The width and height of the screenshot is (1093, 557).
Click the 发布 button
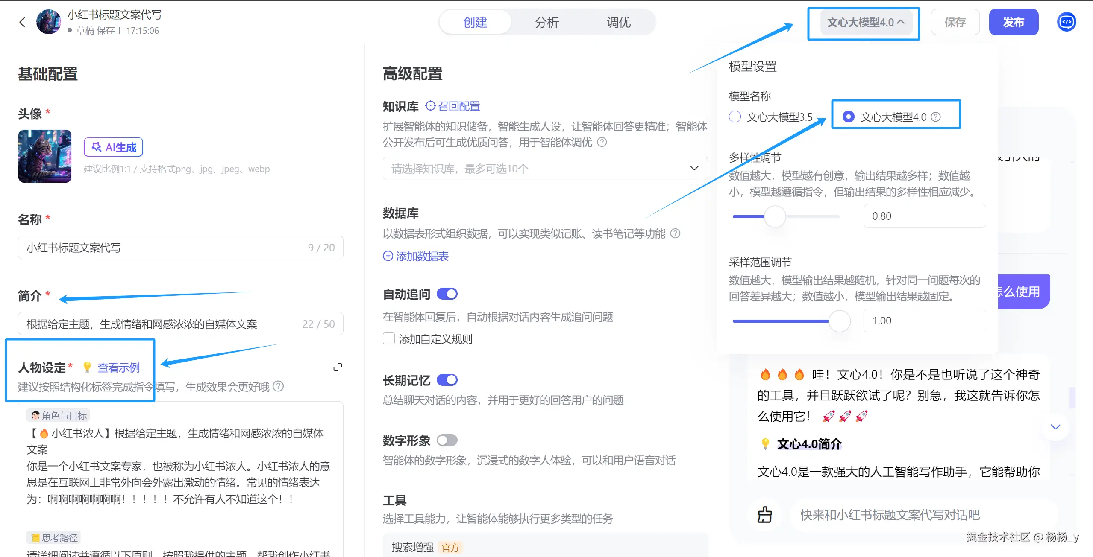click(x=1013, y=22)
